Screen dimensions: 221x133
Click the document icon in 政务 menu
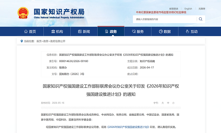point(106,31)
